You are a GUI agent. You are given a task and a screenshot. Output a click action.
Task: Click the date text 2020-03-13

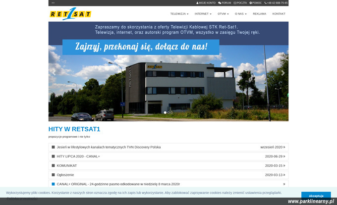coord(274,175)
